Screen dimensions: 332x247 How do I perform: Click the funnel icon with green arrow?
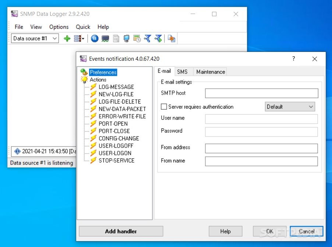158,39
